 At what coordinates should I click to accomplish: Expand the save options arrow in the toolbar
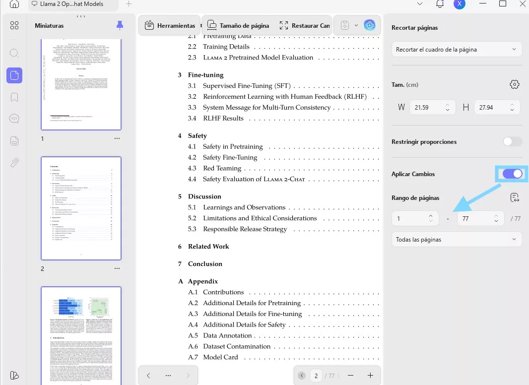pyautogui.click(x=356, y=25)
